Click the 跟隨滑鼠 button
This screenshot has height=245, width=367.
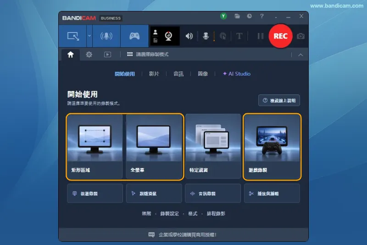(x=154, y=193)
